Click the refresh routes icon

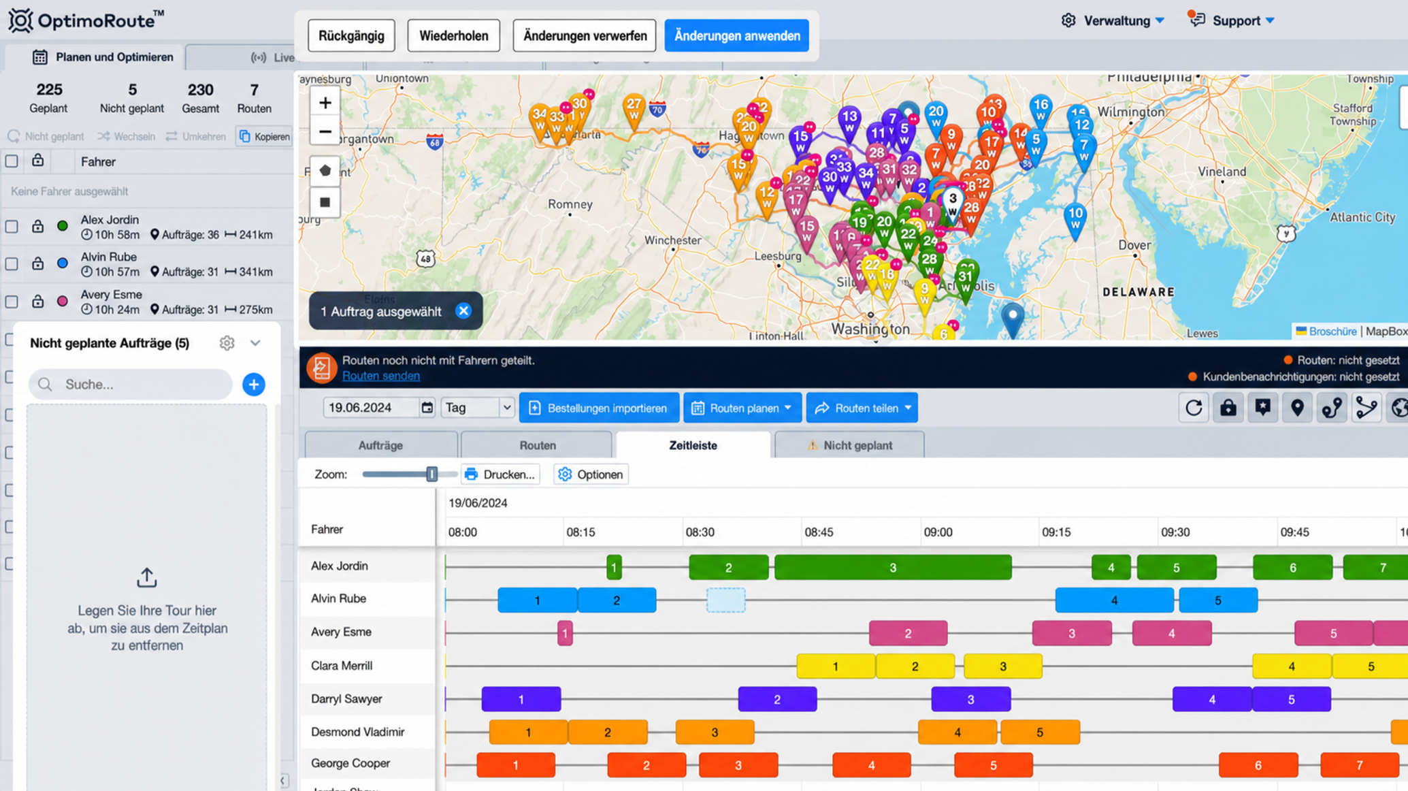pos(1194,408)
